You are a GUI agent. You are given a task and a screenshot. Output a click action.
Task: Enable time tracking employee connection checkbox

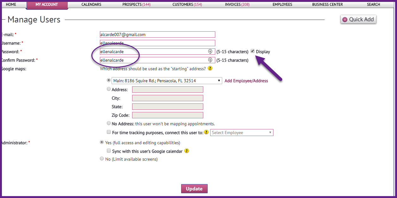[x=109, y=132]
